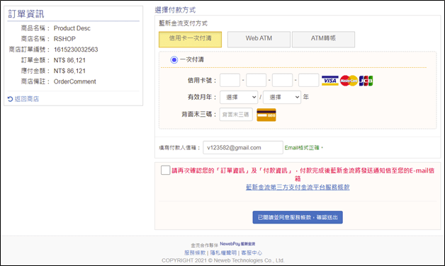Focus first credit card number box
Viewport: 445px width, 266px height.
pos(230,80)
